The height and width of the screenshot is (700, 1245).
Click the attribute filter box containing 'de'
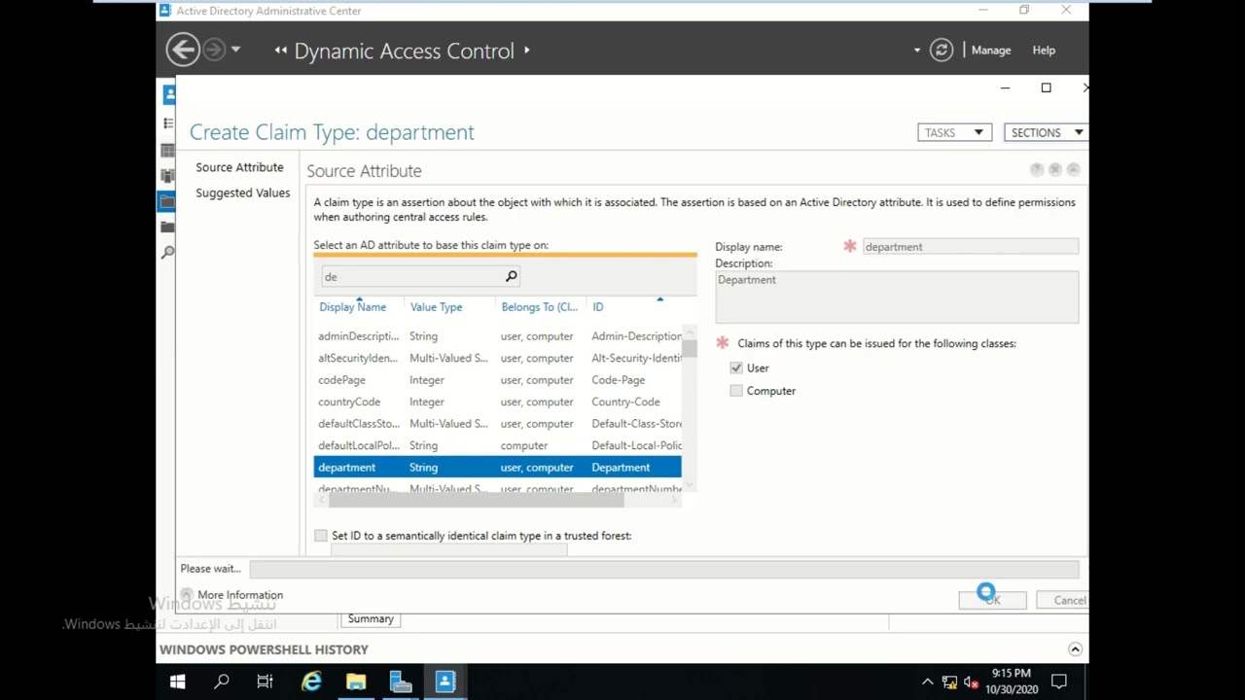point(411,277)
